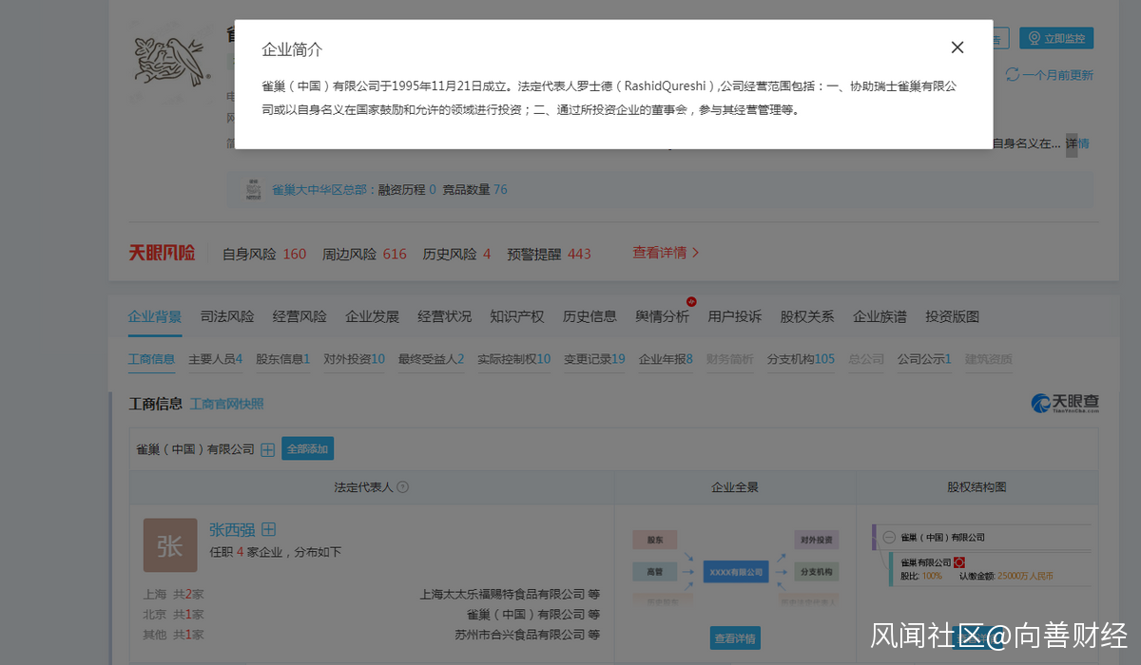Open 苏州市合兴食品有限公司 link
Screen dimensions: 1141x665
(x=520, y=635)
